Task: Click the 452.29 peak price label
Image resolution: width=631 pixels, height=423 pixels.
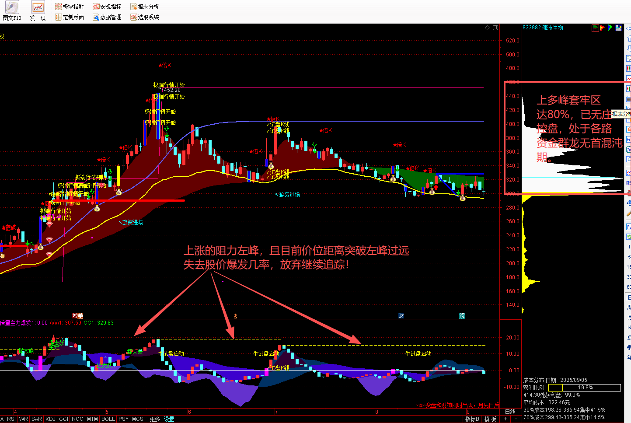Action: (x=172, y=90)
